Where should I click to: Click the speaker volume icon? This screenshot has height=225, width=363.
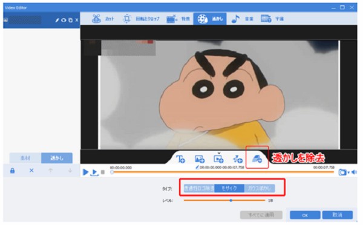[354, 172]
